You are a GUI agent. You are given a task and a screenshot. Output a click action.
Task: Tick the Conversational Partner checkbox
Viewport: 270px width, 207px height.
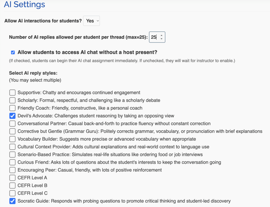coord(12,123)
